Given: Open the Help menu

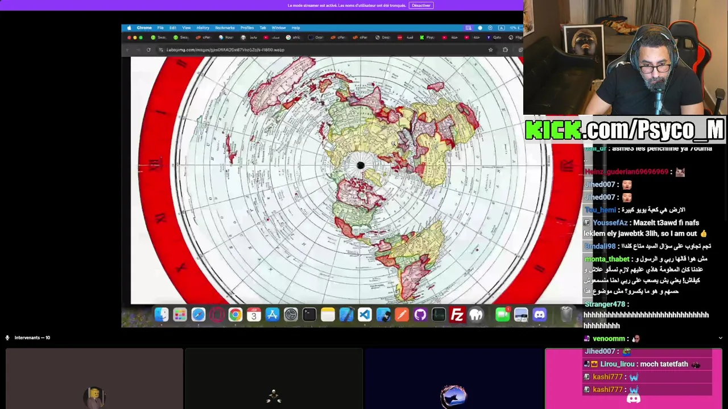Looking at the screenshot, I should [296, 28].
